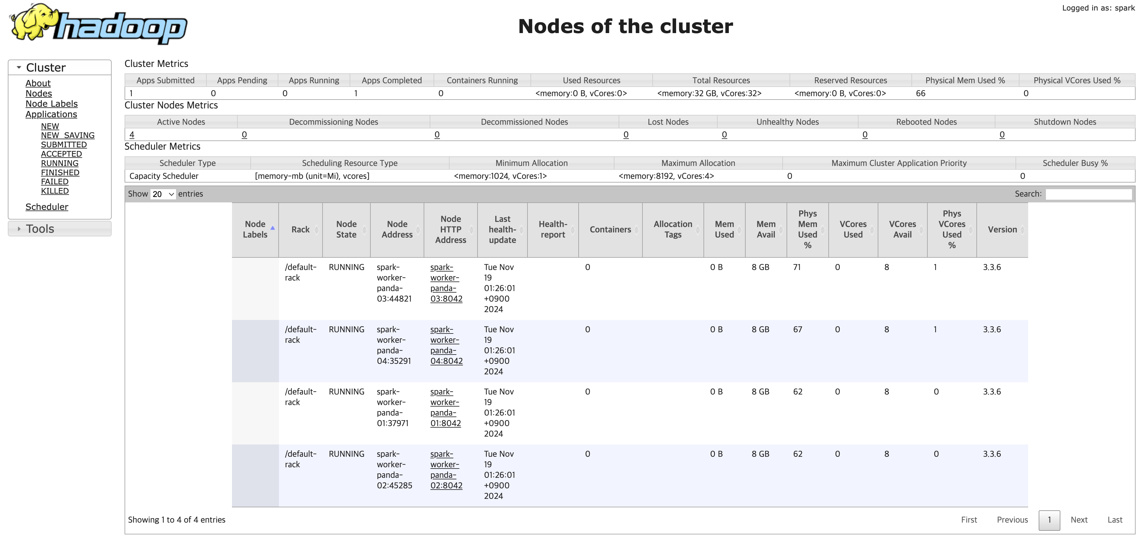
Task: Select page 1 button
Action: click(x=1049, y=520)
